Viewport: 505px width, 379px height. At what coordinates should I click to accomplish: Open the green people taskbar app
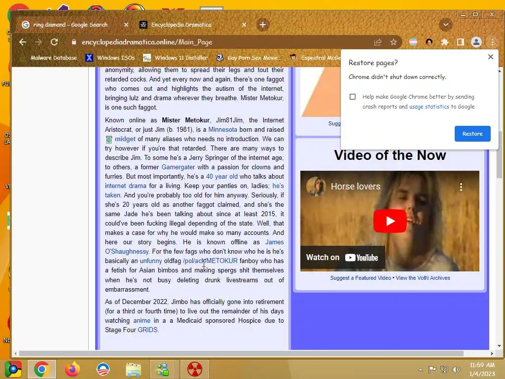coord(162,369)
